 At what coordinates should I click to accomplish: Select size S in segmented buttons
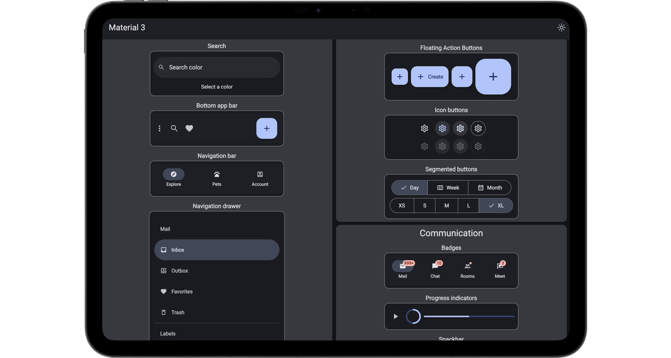click(424, 205)
